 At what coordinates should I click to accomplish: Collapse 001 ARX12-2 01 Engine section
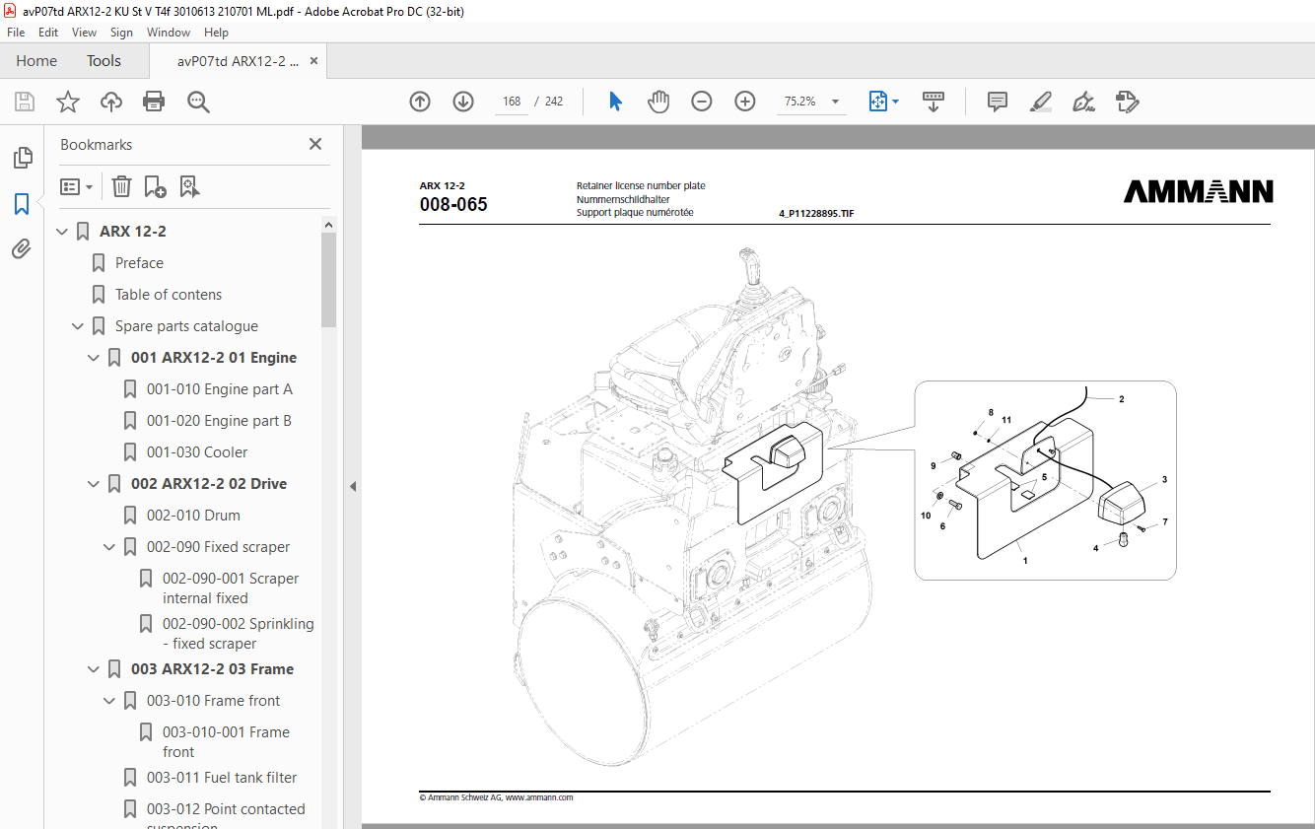pos(94,358)
